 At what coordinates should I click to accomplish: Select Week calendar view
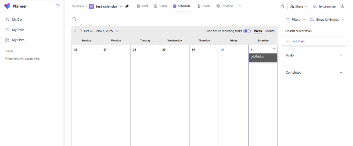point(258,31)
